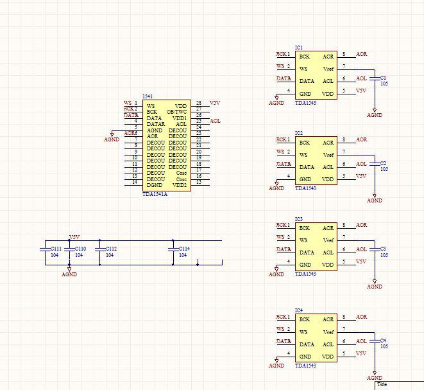Click the AGND port below capacitor C2
The width and height of the screenshot is (424, 390).
pos(375,199)
